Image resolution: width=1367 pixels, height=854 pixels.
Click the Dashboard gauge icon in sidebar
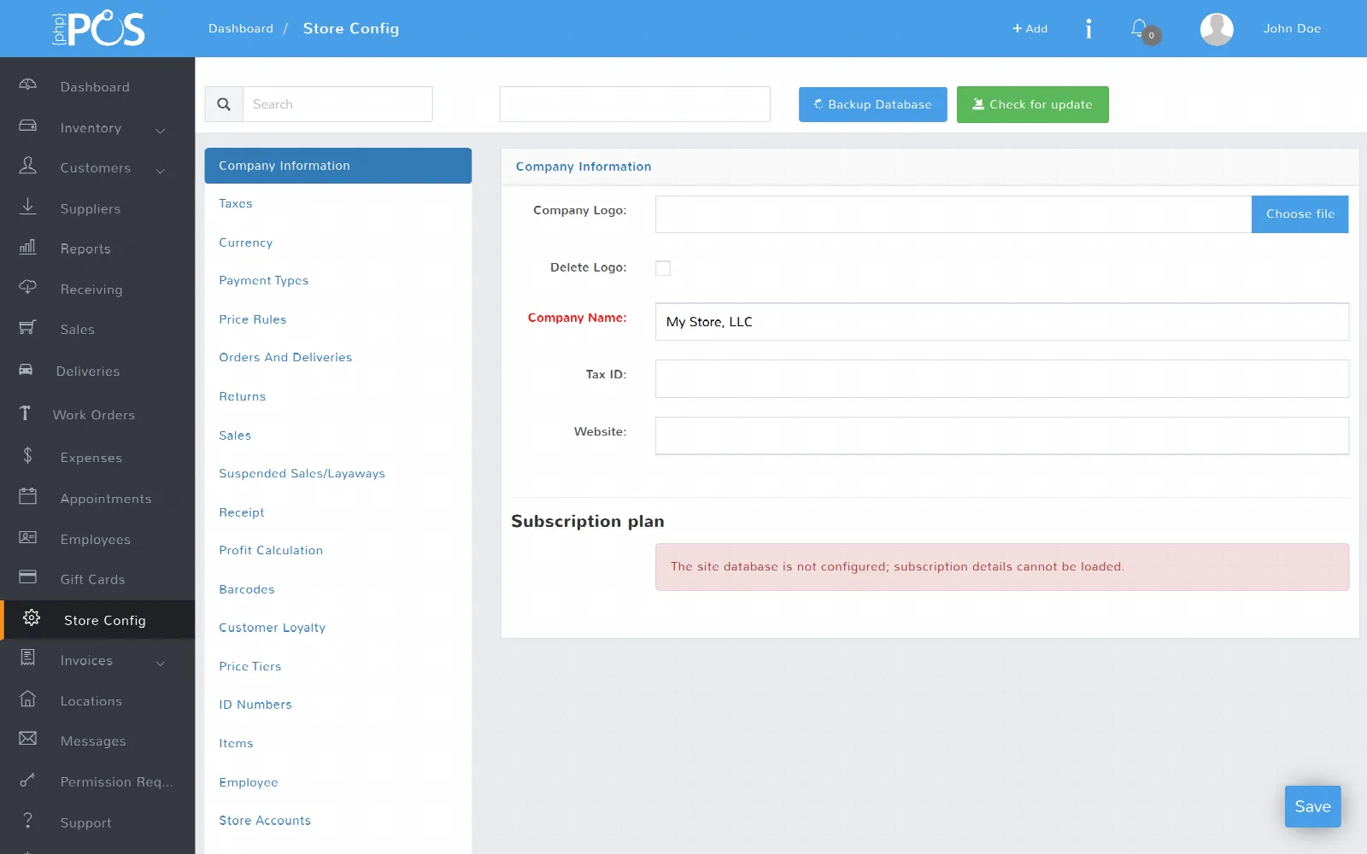click(28, 85)
